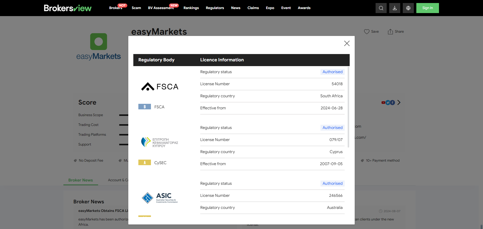The height and width of the screenshot is (229, 483).
Task: Click the B rating badge for FSCA
Action: (144, 107)
